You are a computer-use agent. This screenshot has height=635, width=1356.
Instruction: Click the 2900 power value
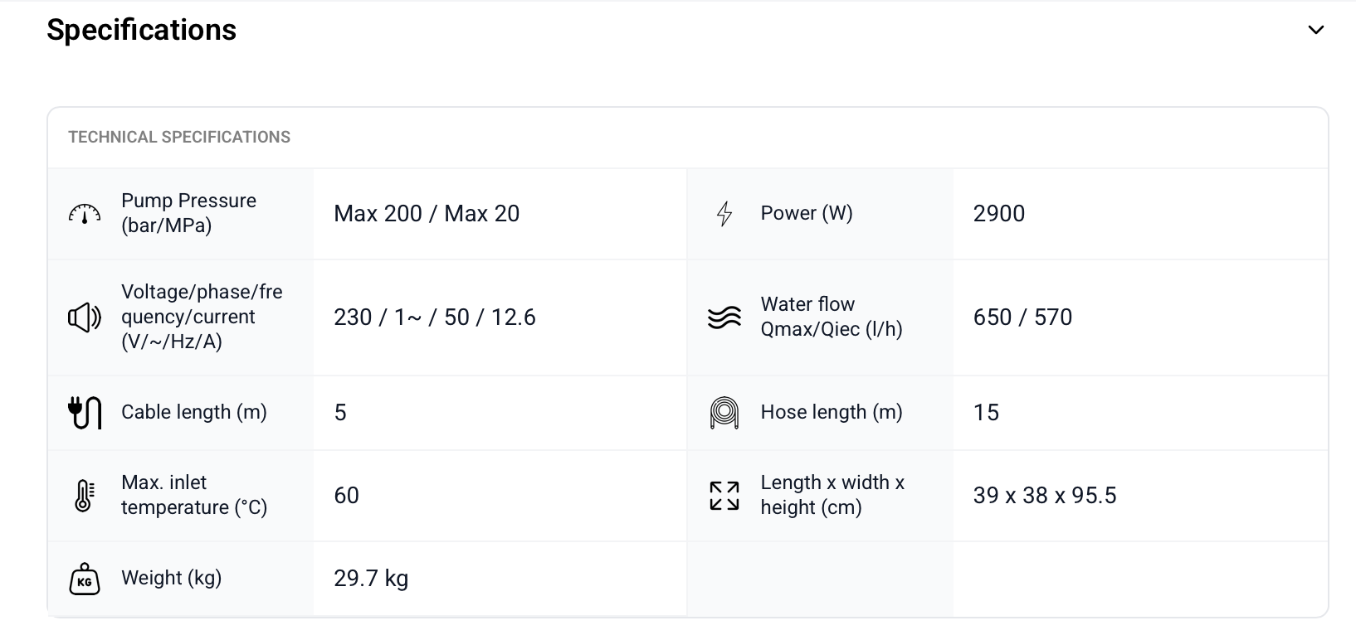point(999,214)
